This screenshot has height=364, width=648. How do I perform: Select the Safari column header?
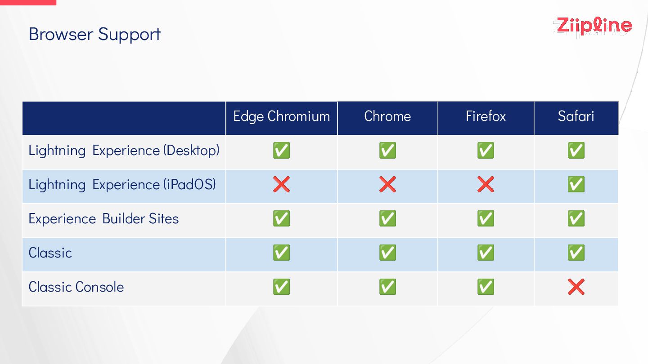pyautogui.click(x=576, y=116)
